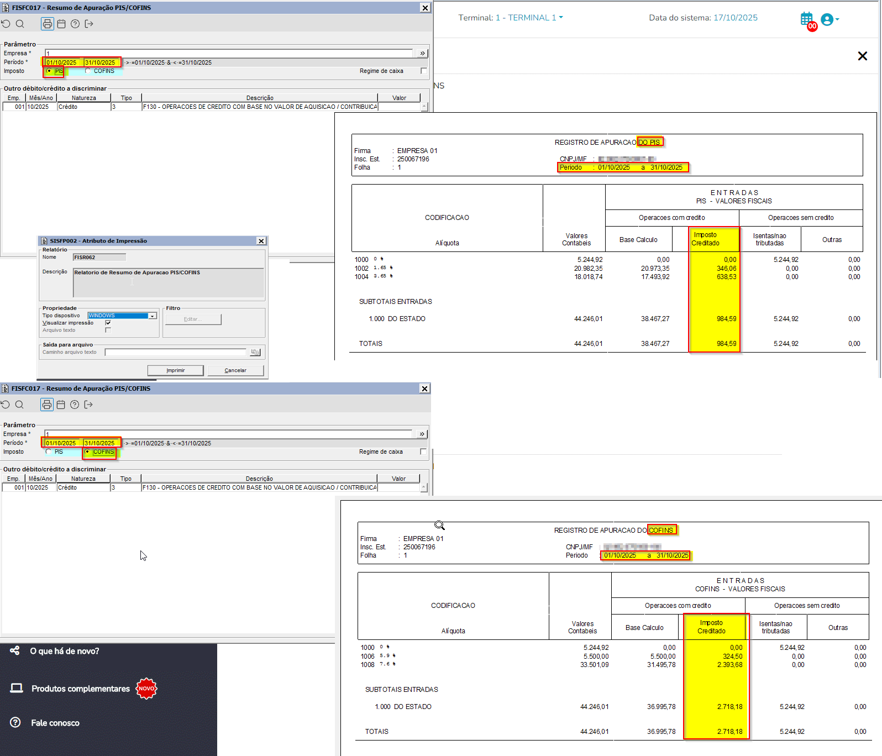Click the refresh icon in the PIS-selected FISFC017 window

click(6, 24)
